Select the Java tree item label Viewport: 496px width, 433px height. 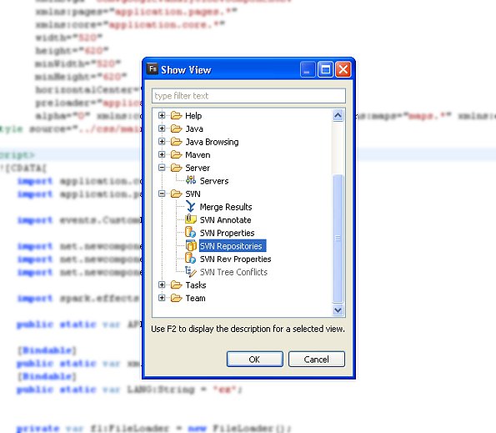[194, 128]
